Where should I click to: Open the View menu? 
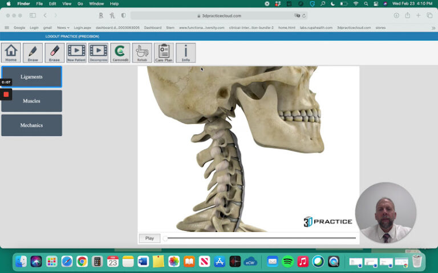coord(67,3)
